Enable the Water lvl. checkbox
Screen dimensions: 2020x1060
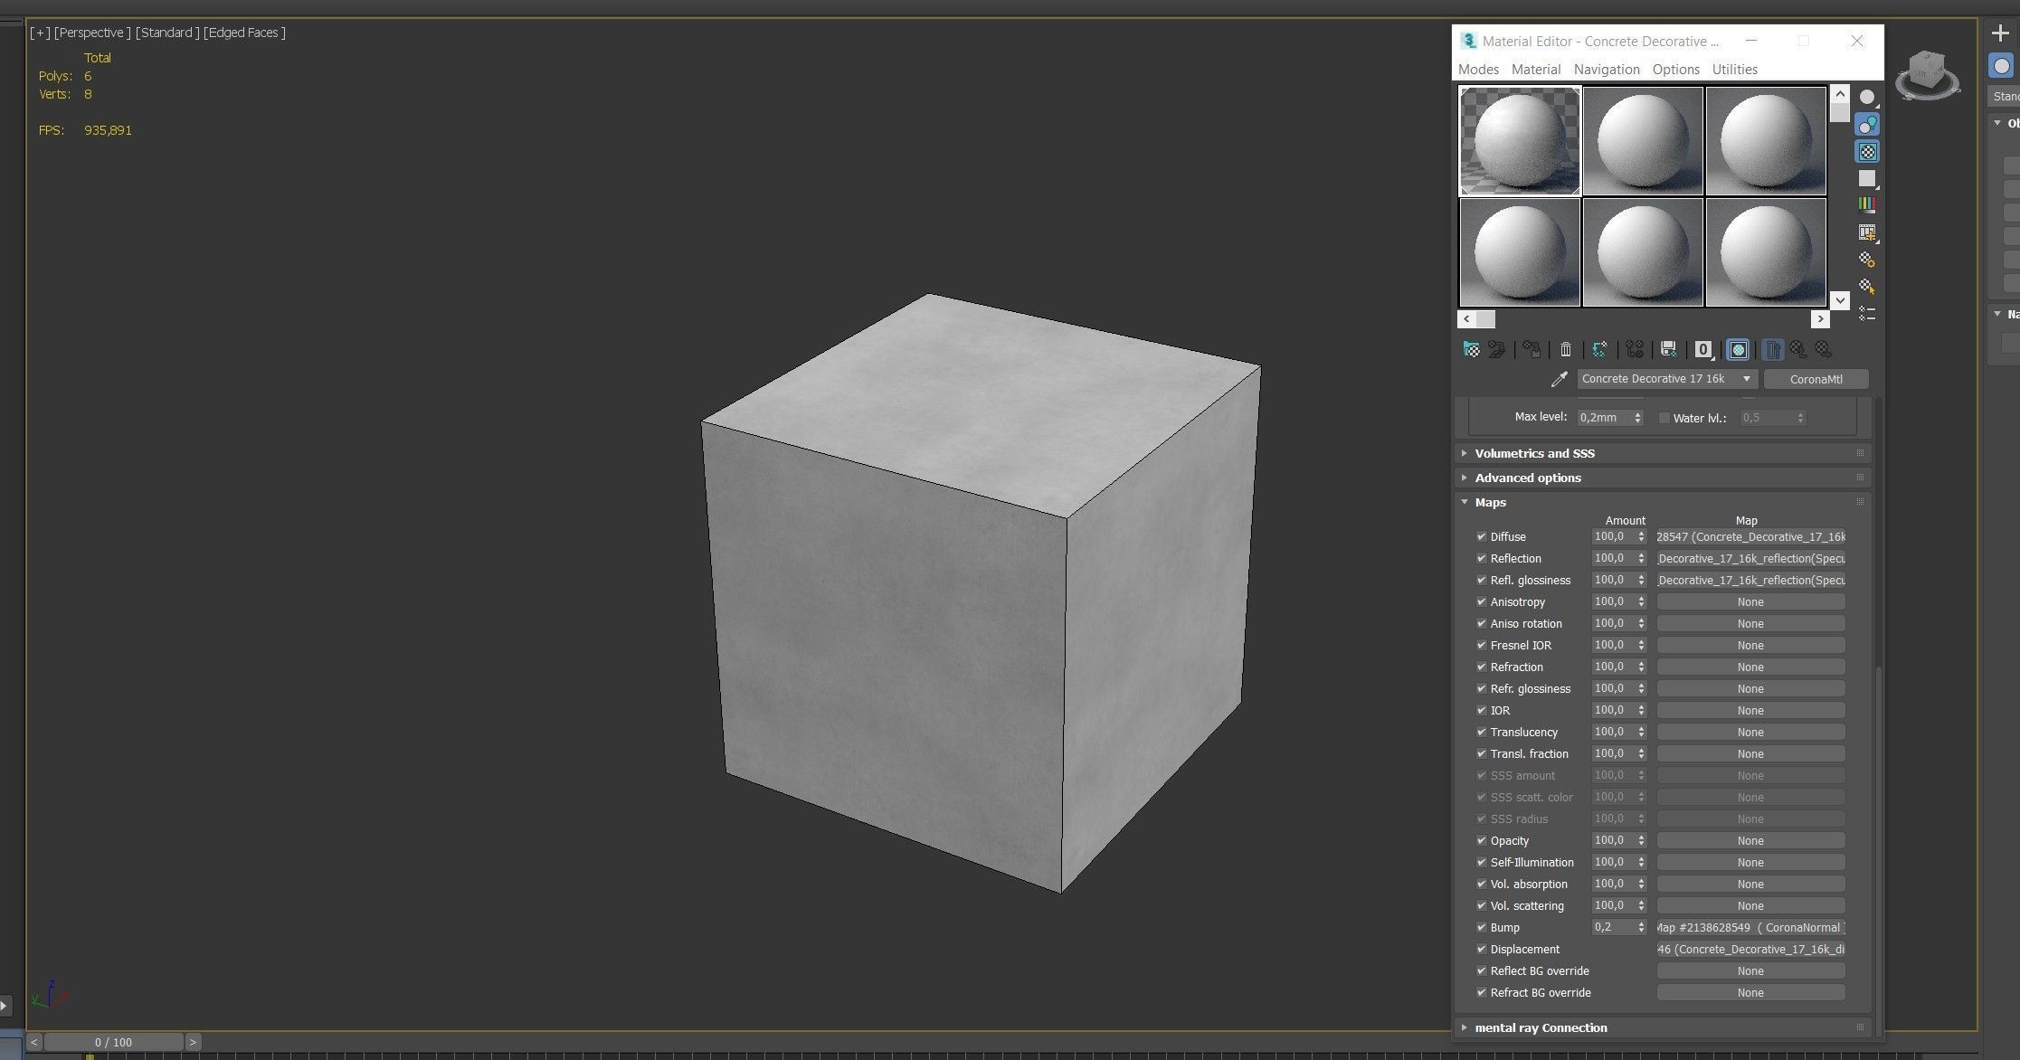pos(1664,418)
